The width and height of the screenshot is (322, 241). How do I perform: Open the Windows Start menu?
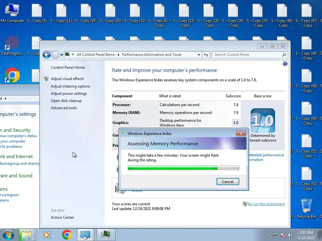pos(8,235)
